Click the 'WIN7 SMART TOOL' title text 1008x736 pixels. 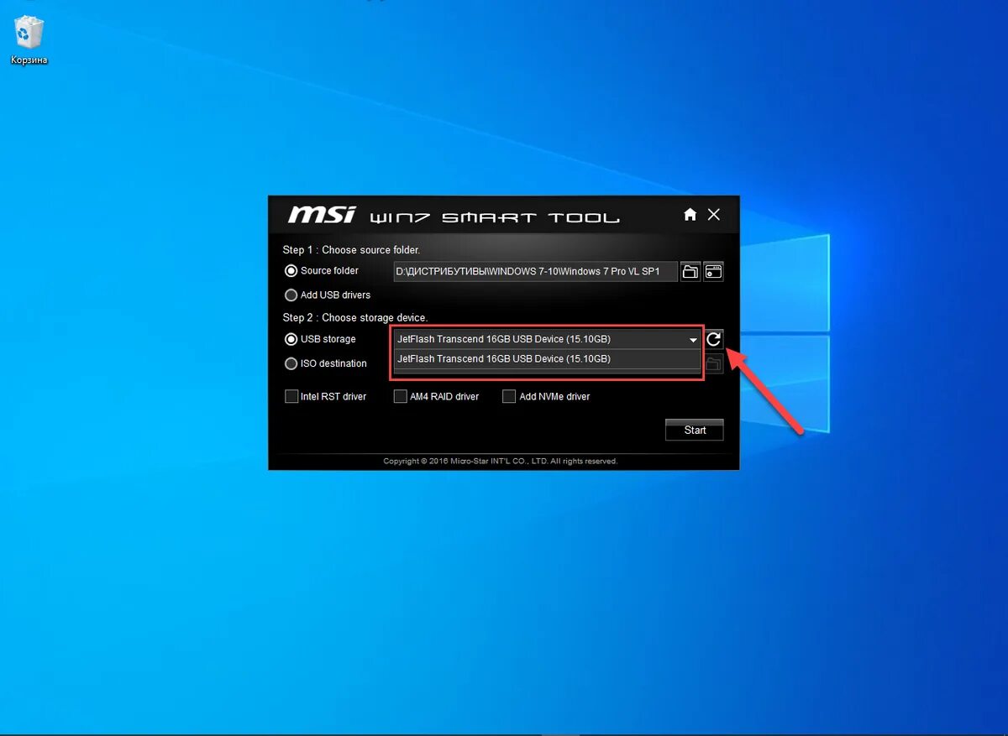click(495, 217)
